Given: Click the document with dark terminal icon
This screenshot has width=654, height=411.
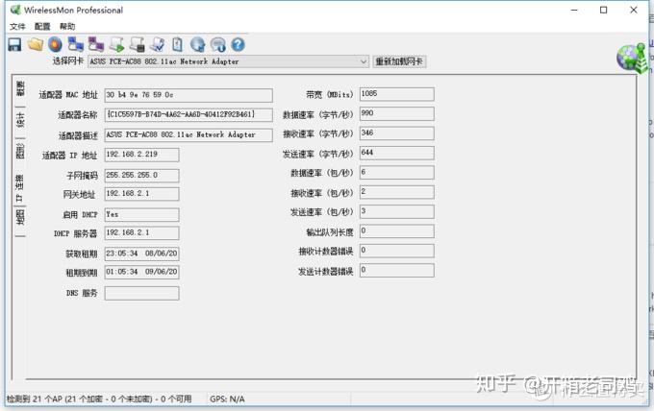Looking at the screenshot, I should (137, 44).
